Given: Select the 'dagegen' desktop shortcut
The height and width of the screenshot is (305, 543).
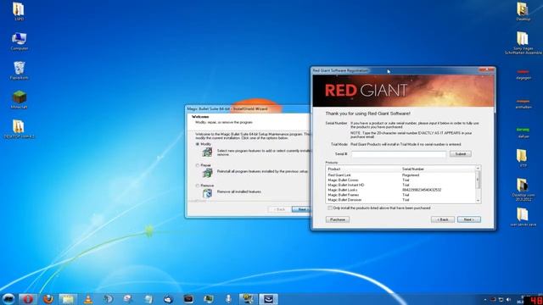Looking at the screenshot, I should tap(523, 75).
